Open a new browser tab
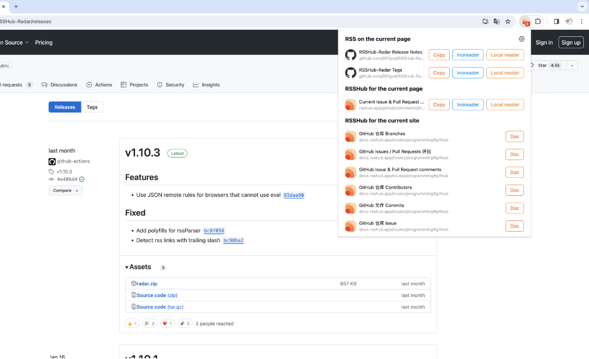Image resolution: width=589 pixels, height=359 pixels. pos(16,6)
